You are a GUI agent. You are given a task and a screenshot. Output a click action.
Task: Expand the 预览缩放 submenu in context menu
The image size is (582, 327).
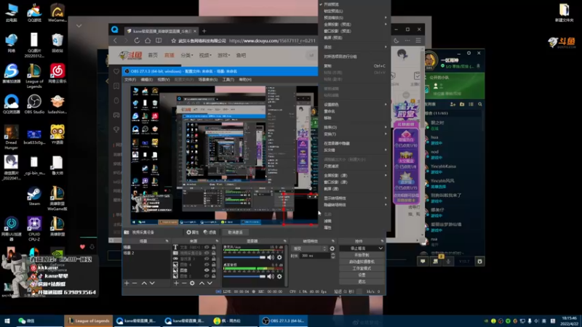click(x=354, y=17)
